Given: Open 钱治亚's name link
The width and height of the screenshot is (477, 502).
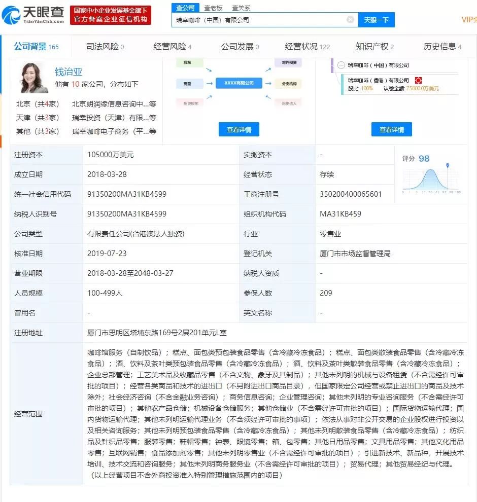Looking at the screenshot, I should click(69, 71).
